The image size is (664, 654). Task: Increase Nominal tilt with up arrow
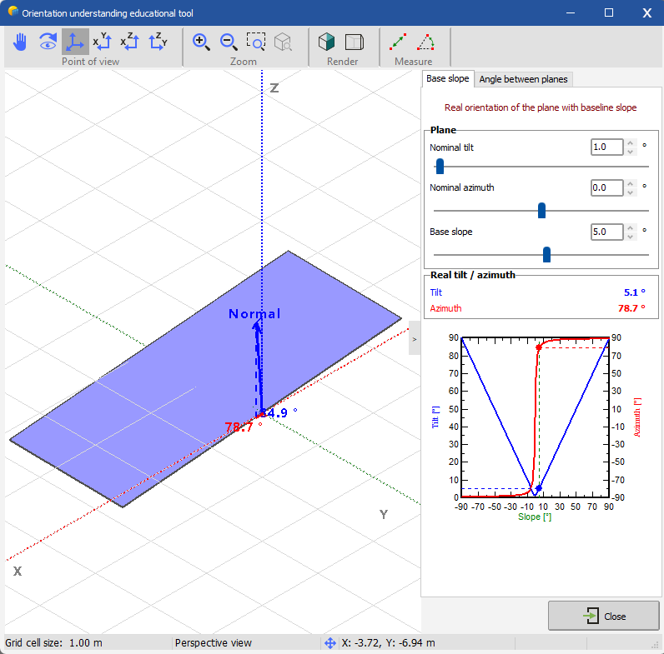tap(630, 143)
